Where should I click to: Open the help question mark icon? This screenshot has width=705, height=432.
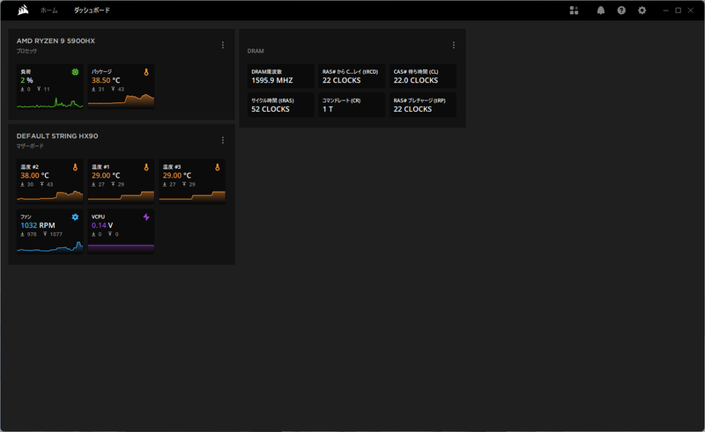point(621,11)
